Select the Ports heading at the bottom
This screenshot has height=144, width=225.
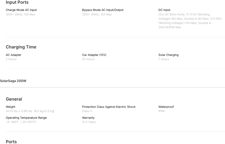point(11,142)
